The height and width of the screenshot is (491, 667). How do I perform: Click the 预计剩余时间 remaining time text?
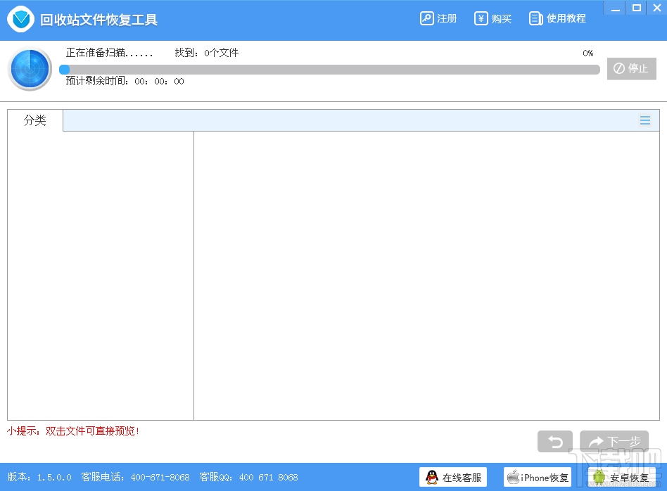coord(125,81)
